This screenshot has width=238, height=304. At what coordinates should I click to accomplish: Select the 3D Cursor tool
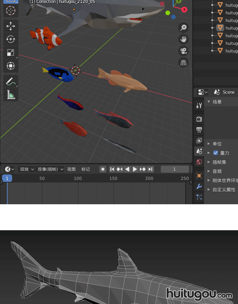pyautogui.click(x=10, y=10)
